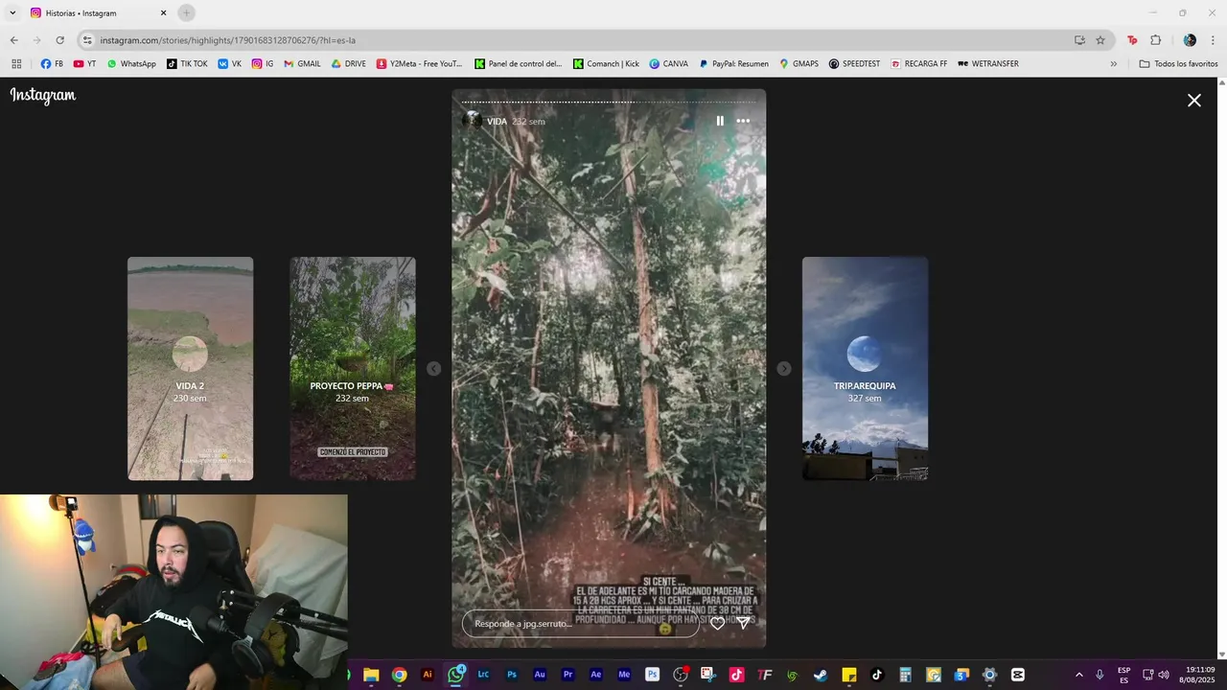Focus the 'Responde a jpg.serruto' reply field

pos(581,624)
